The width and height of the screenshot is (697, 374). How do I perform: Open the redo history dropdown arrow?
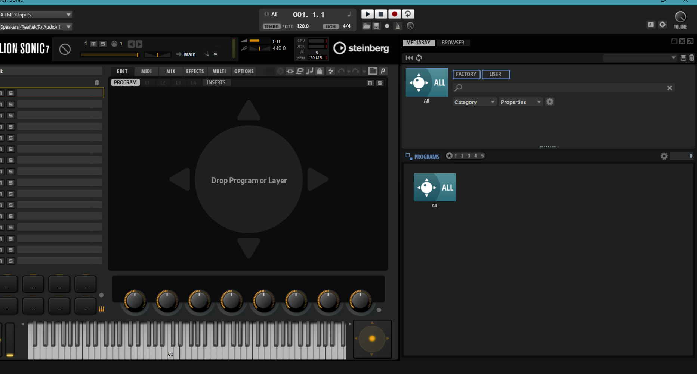364,72
